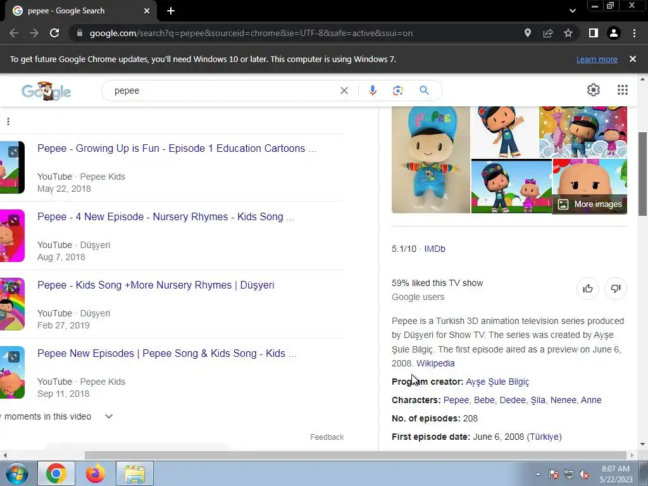Open tab search dropdown arrow
The height and width of the screenshot is (486, 648).
point(572,11)
